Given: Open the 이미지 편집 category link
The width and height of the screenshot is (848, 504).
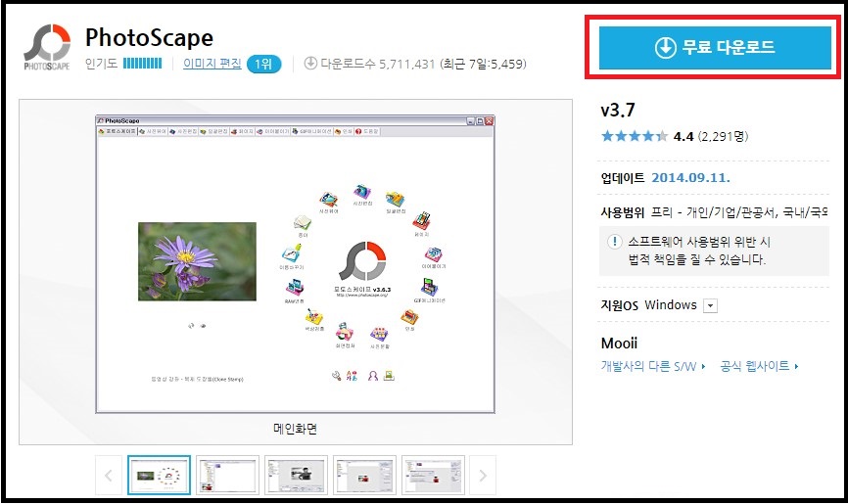Looking at the screenshot, I should (x=212, y=64).
